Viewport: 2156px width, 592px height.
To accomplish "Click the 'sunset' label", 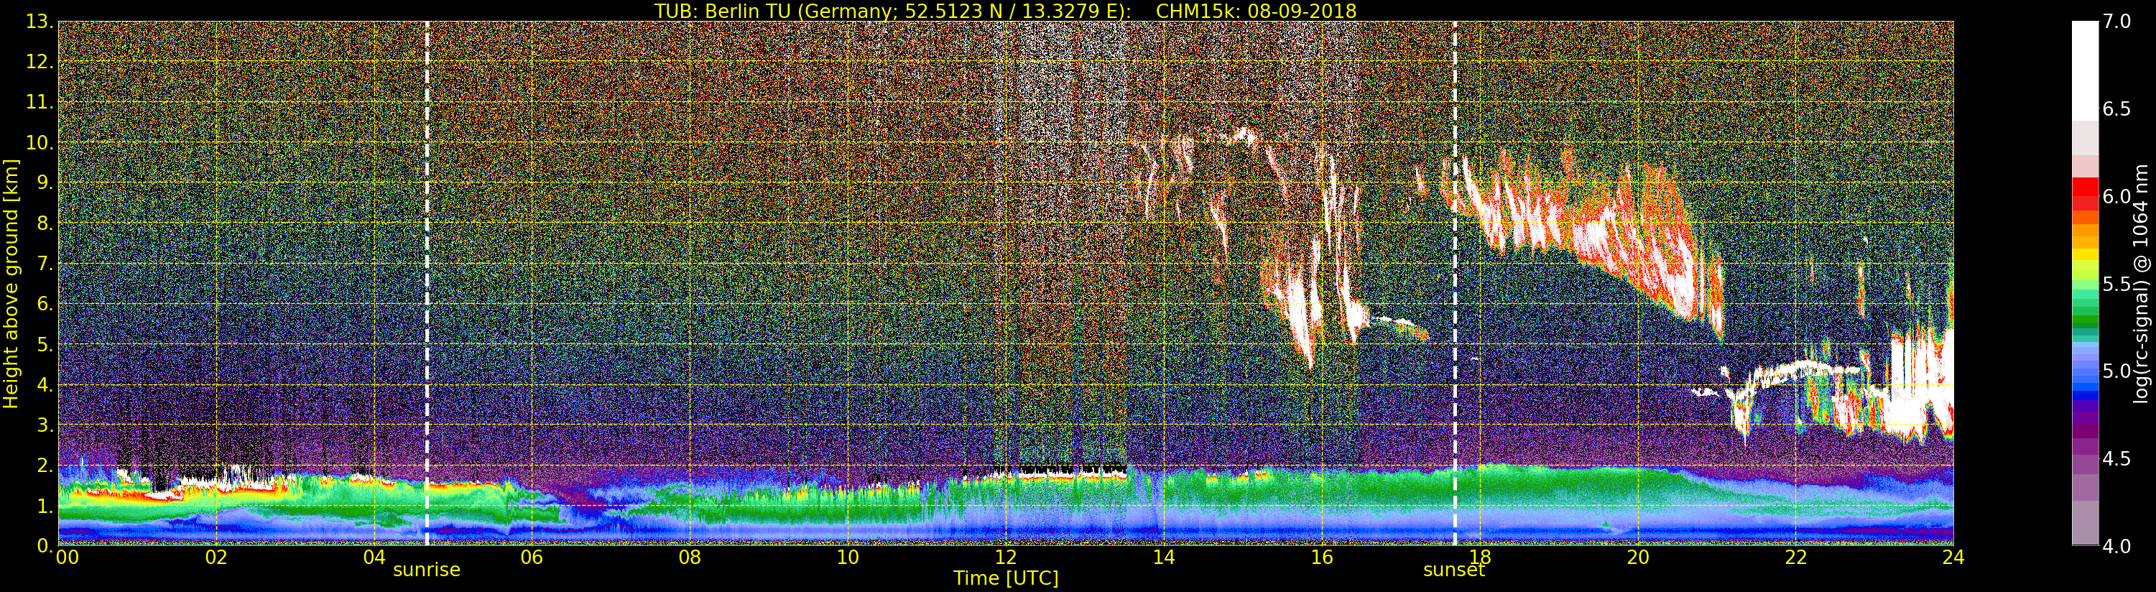I will pyautogui.click(x=1454, y=570).
